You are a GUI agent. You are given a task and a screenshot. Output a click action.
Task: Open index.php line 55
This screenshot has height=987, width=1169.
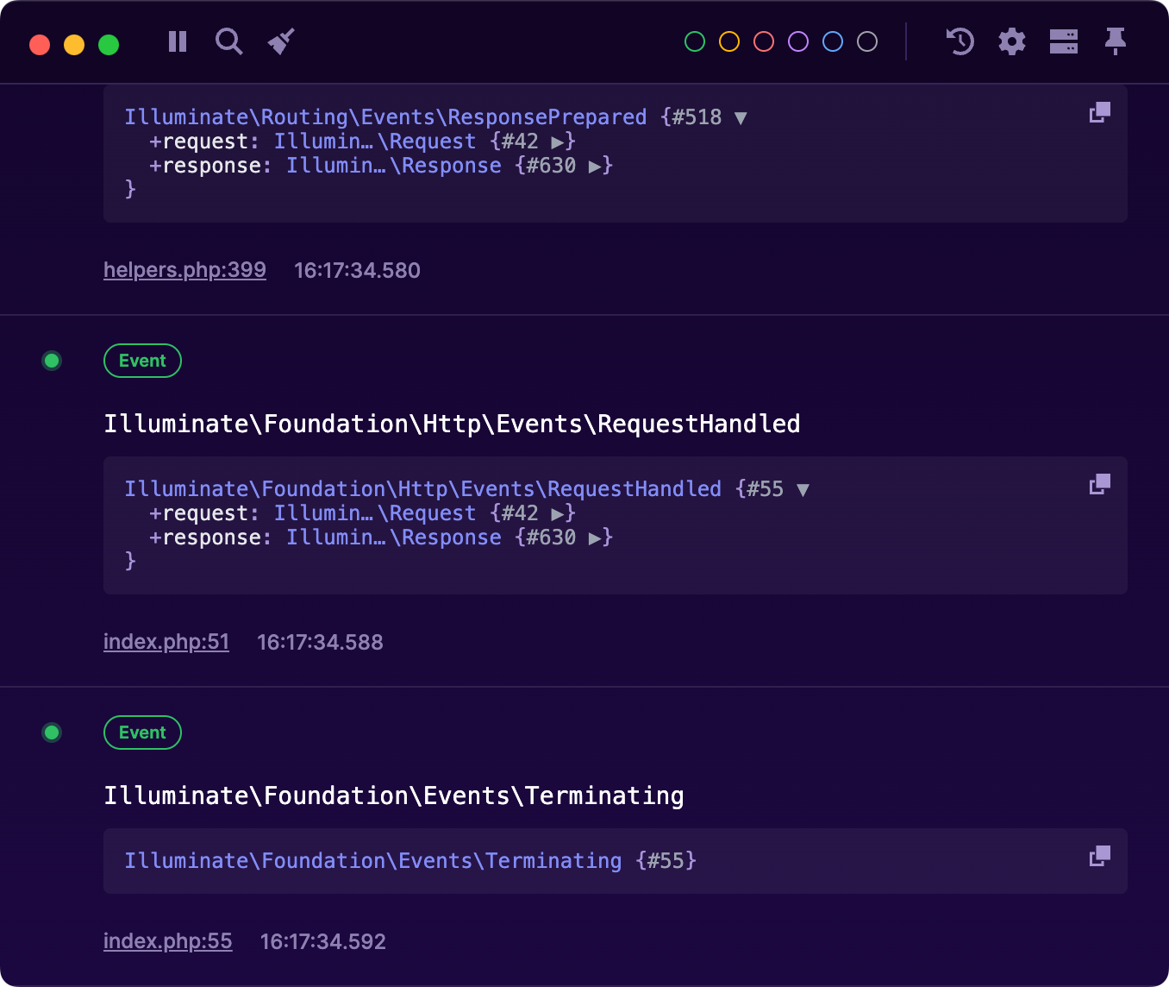pos(167,940)
